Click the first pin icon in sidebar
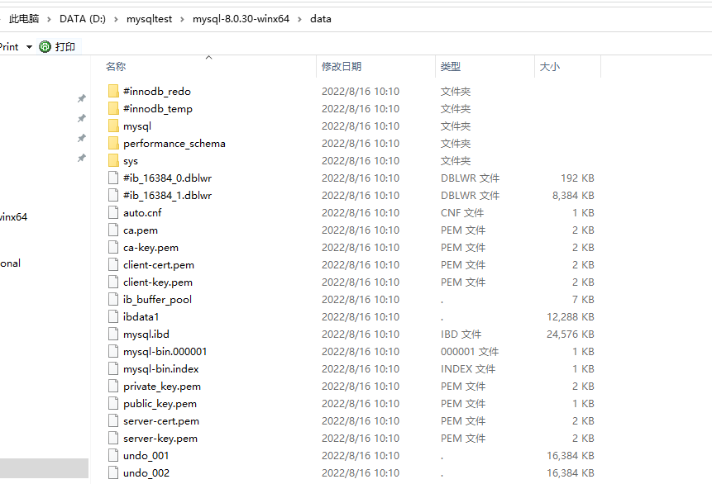712x484 pixels. point(82,98)
